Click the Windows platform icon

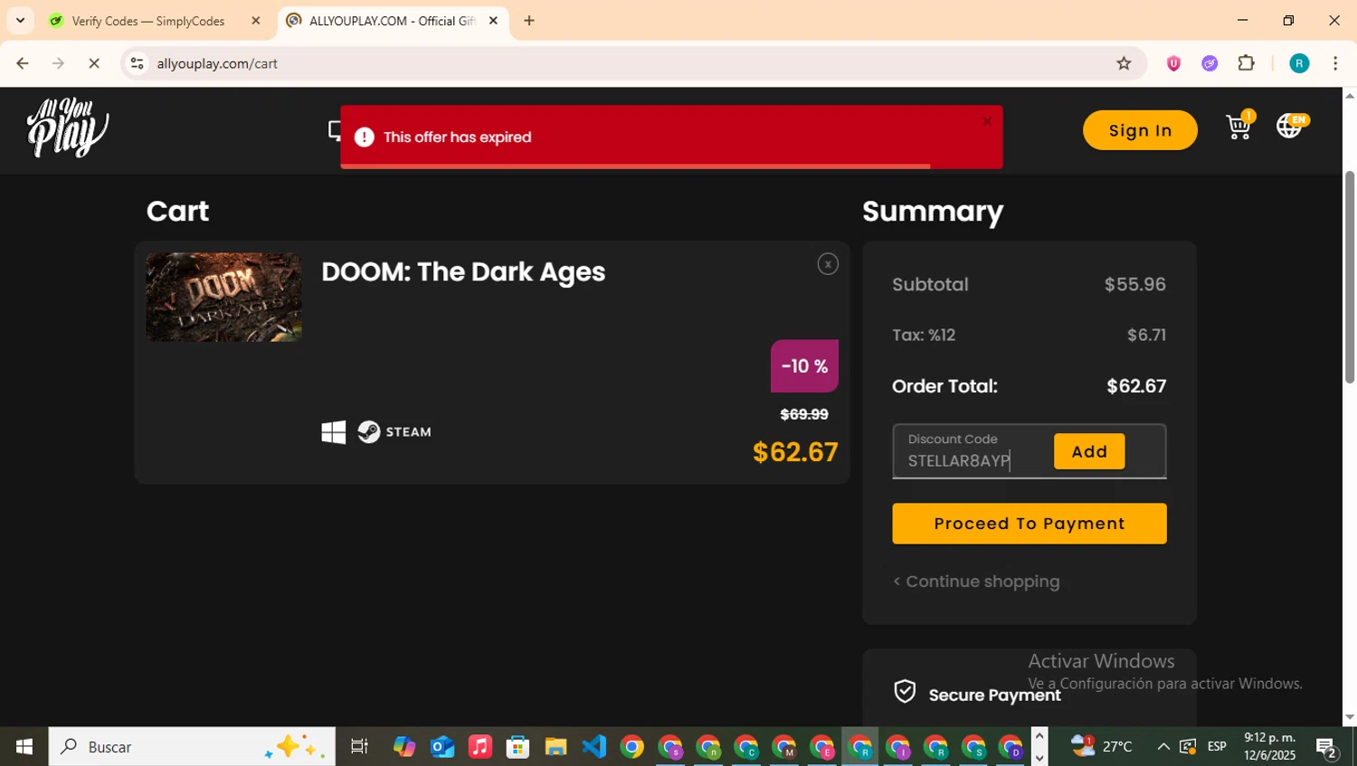[334, 432]
